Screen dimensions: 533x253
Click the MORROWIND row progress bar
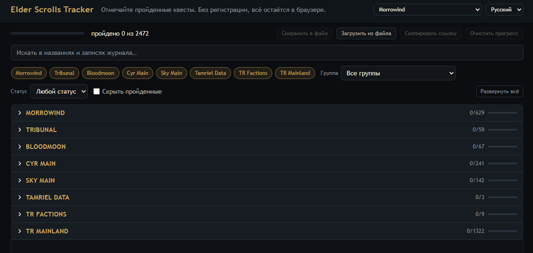(503, 113)
